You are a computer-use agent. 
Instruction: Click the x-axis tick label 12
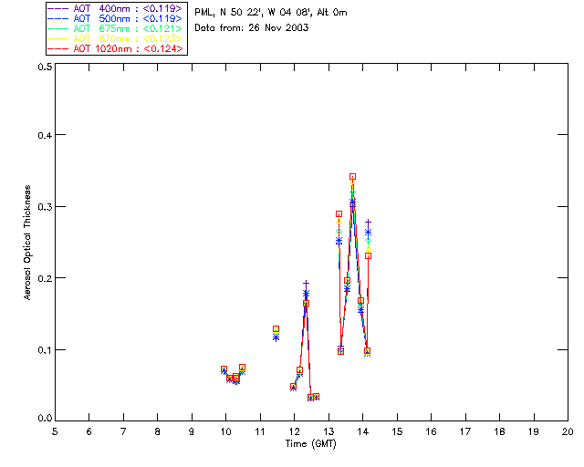(294, 431)
